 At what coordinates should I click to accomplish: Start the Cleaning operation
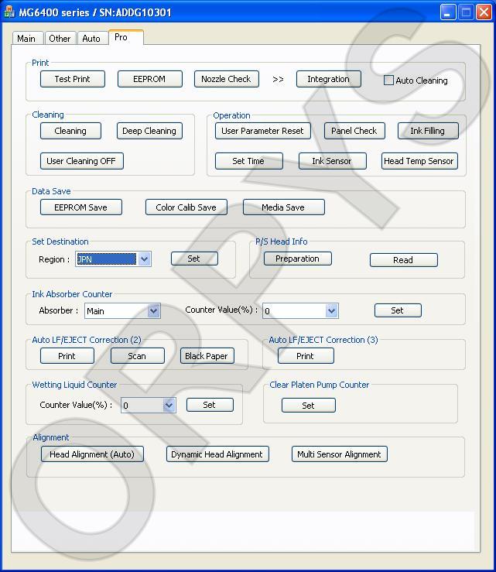[x=70, y=131]
